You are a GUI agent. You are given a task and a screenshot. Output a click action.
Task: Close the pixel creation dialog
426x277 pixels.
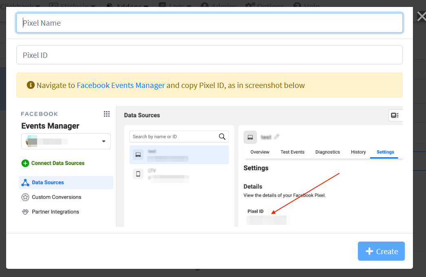coord(421,16)
